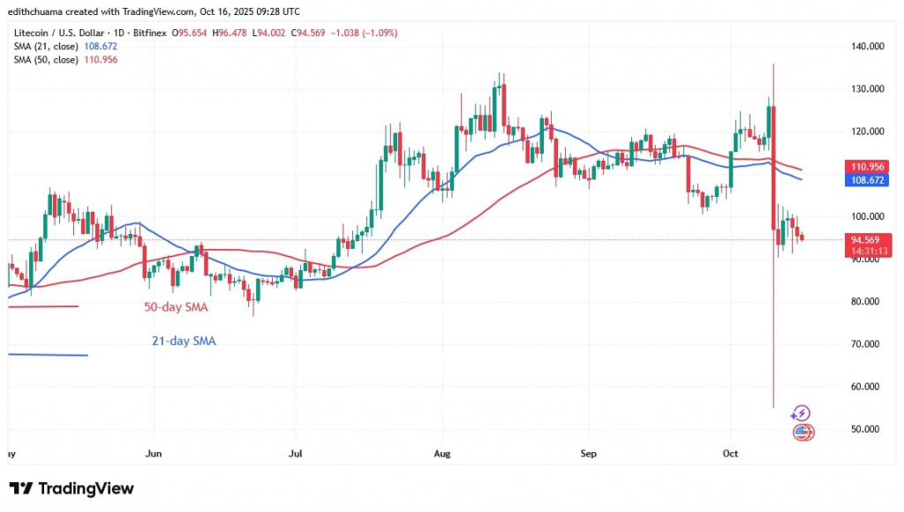Click the purple lightning event icon
The image size is (904, 512).
click(801, 413)
